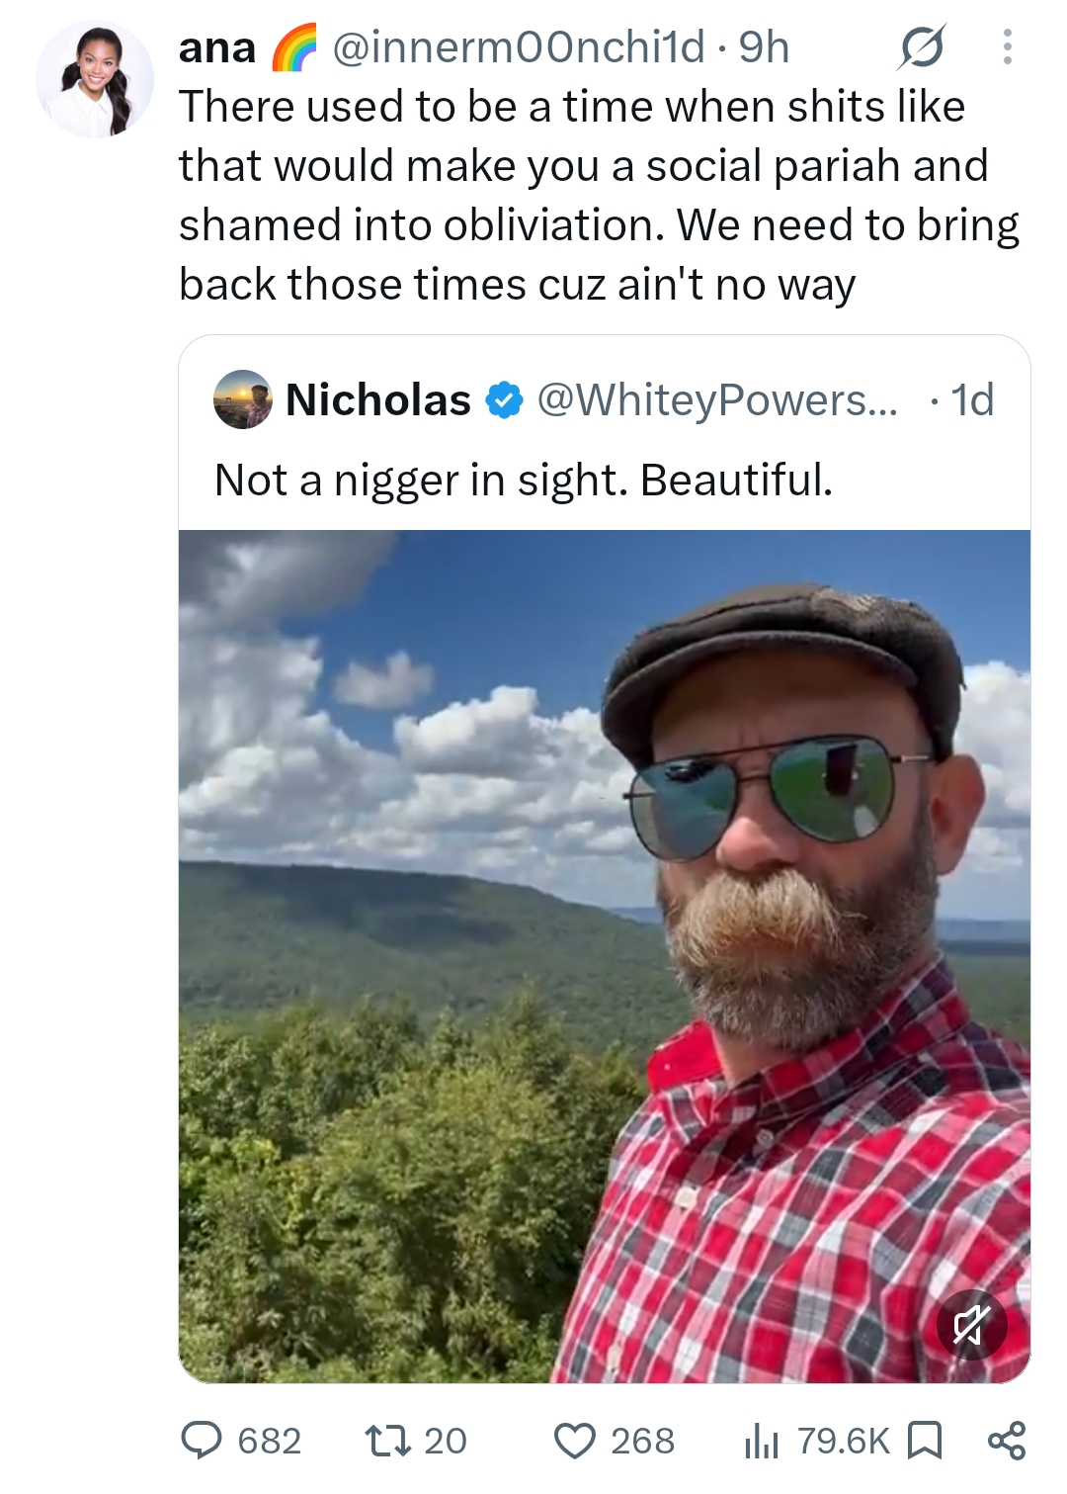Repost this post using the retweet icon

tap(416, 1441)
